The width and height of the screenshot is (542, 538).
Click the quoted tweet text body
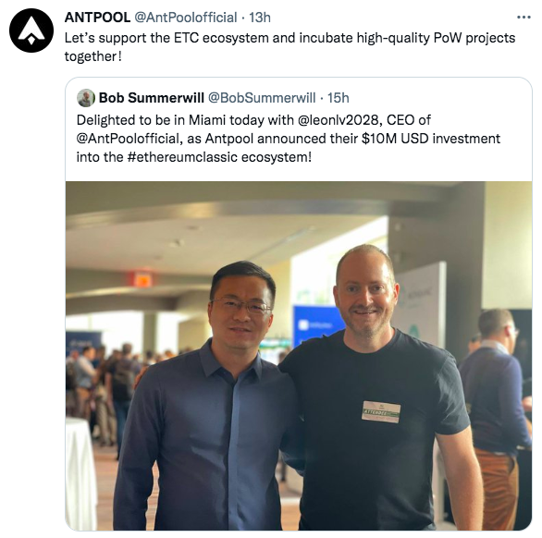point(289,139)
